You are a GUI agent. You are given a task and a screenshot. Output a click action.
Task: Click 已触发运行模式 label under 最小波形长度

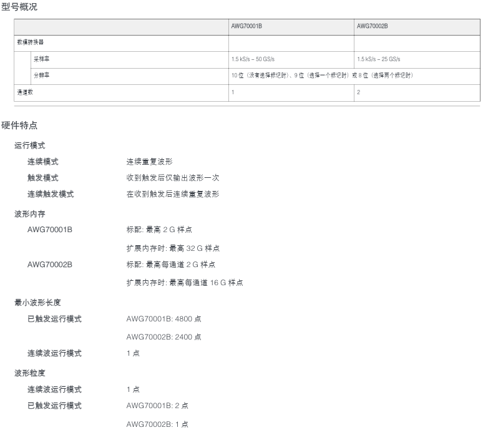coord(54,319)
